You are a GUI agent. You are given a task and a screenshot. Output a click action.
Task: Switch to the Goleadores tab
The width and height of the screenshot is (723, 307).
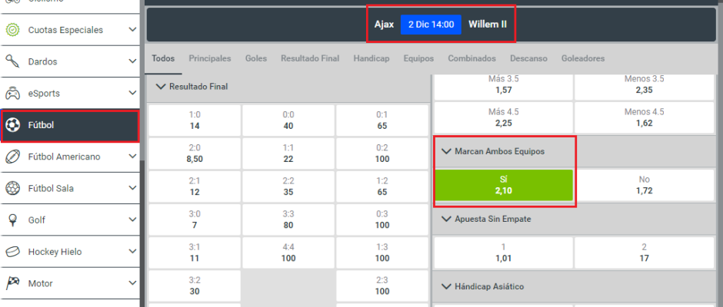coord(583,58)
